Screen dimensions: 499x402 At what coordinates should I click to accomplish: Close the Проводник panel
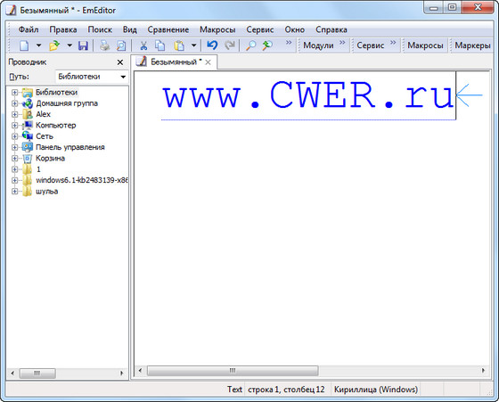(x=120, y=62)
